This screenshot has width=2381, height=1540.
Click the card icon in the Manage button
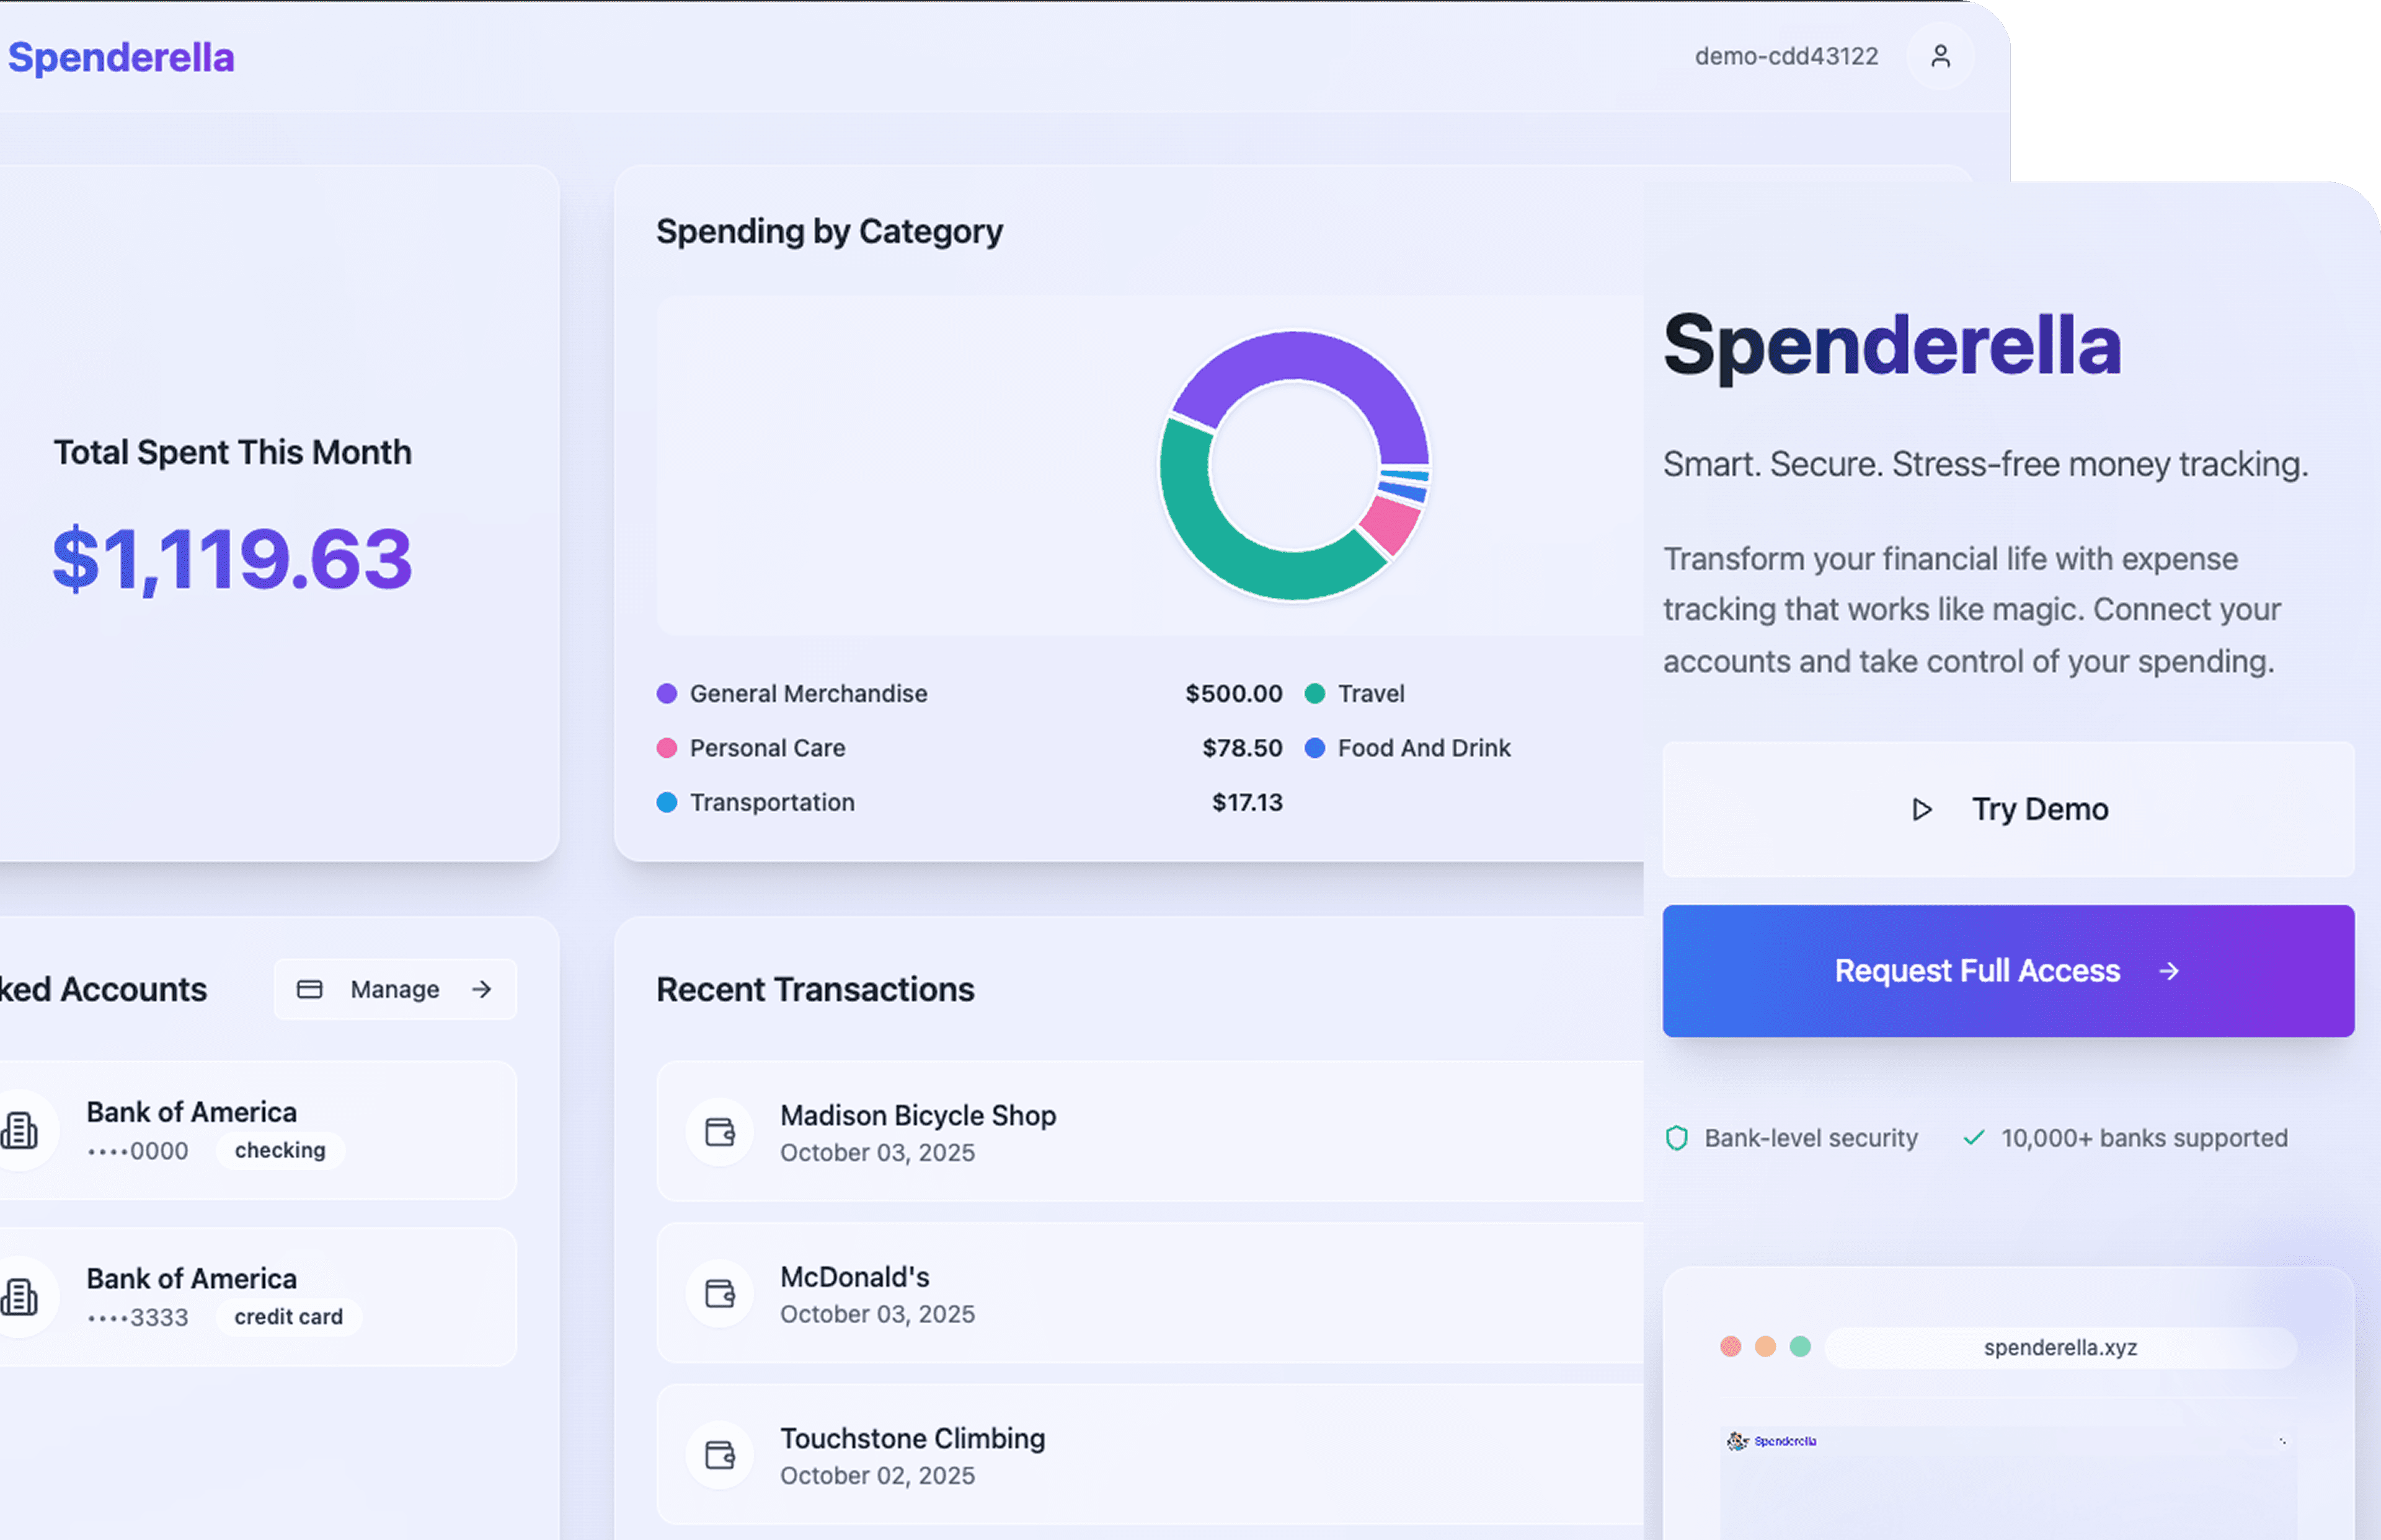click(310, 989)
